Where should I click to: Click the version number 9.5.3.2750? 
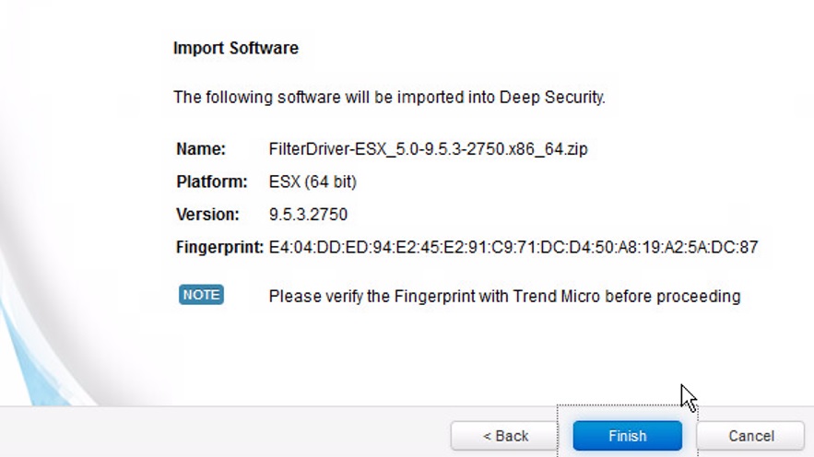[x=308, y=215]
